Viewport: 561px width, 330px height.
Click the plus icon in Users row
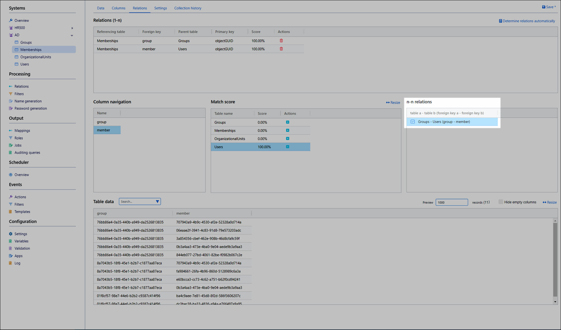[x=288, y=147]
